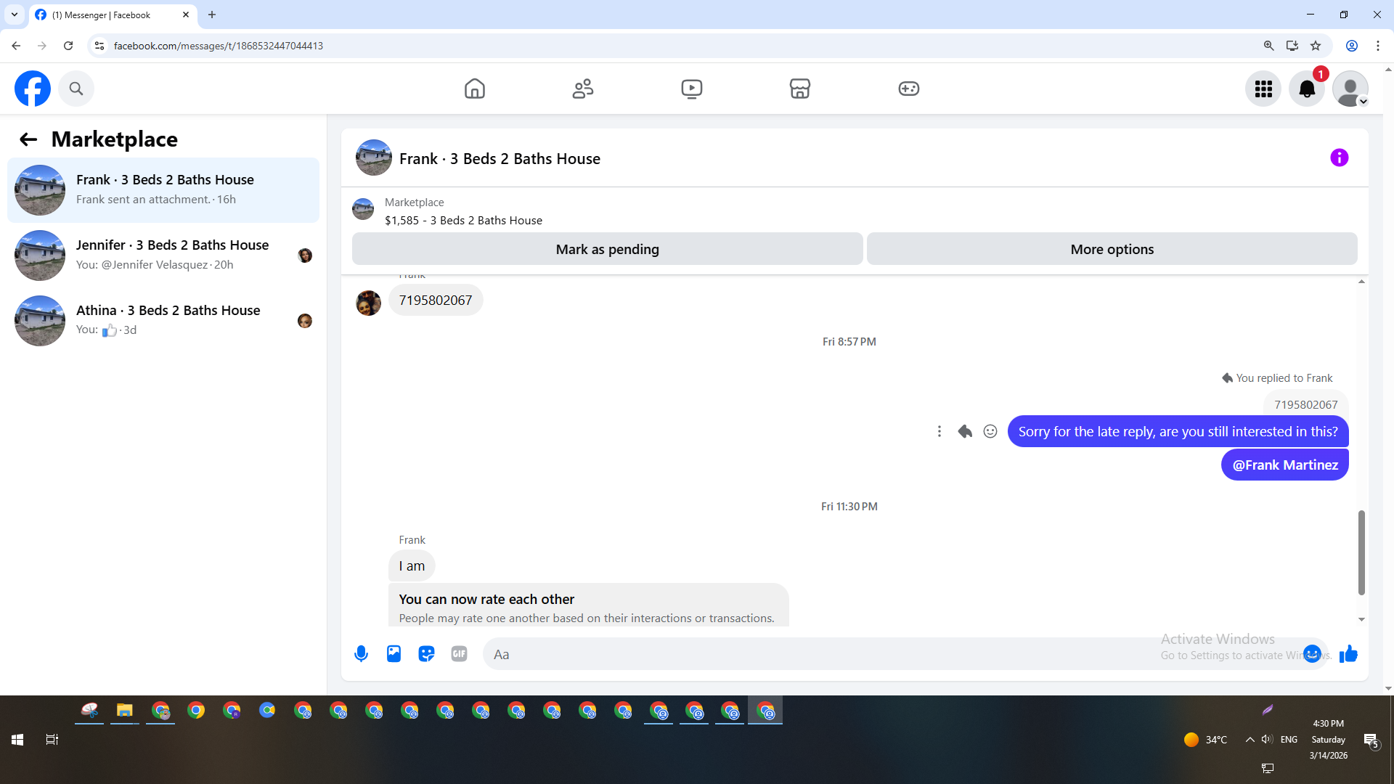Viewport: 1394px width, 784px height.
Task: Attach a photo with the image icon
Action: tap(394, 654)
